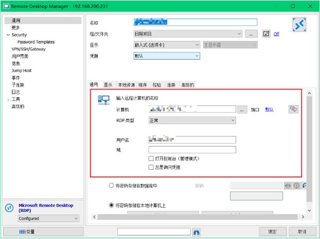Screen dimensions: 320x239
Task: Open the 显示 嵌入式 dropdown
Action: click(x=167, y=45)
